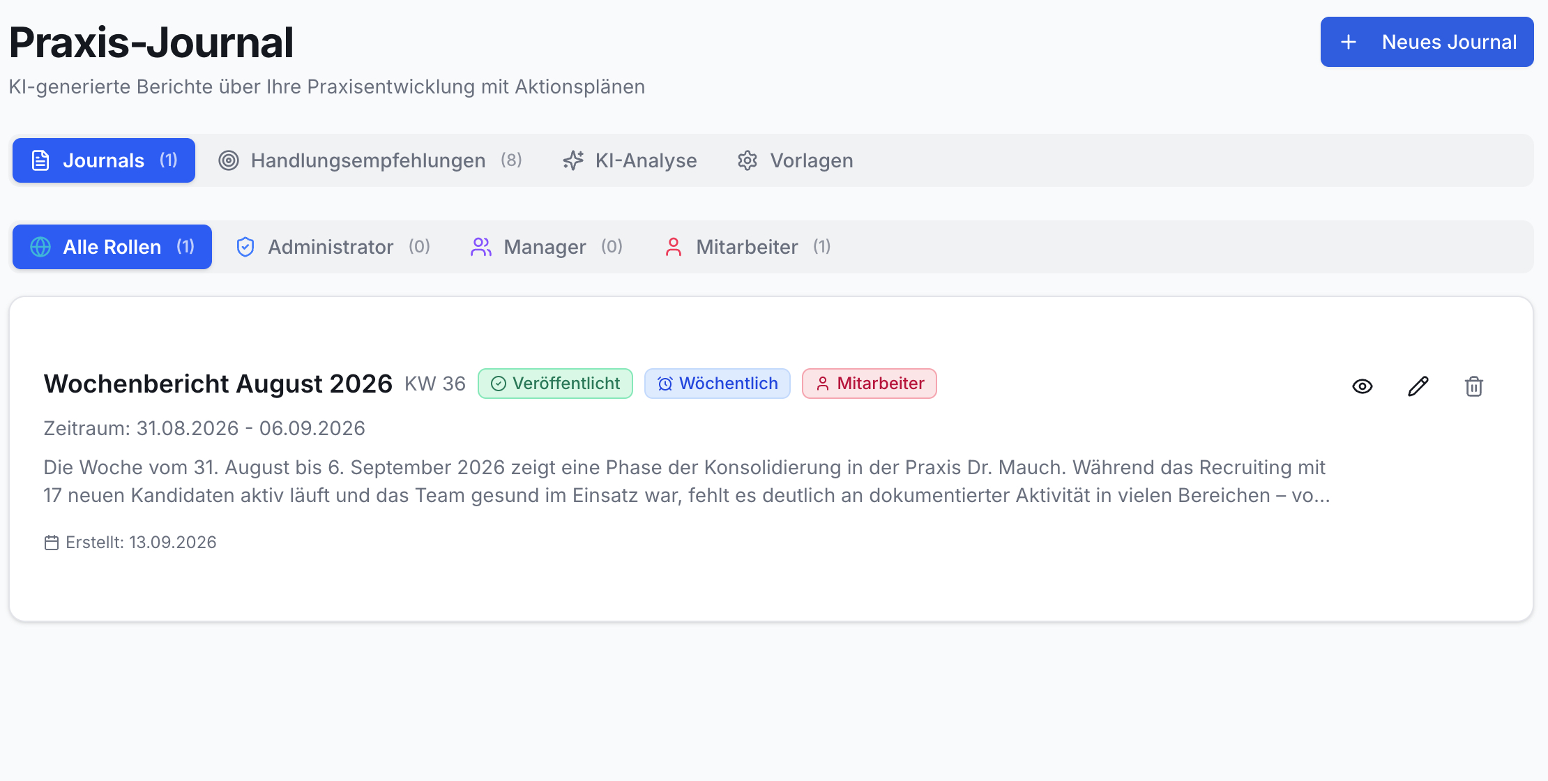
Task: Click the KI-generierte Berichte subtitle text
Action: [x=327, y=86]
